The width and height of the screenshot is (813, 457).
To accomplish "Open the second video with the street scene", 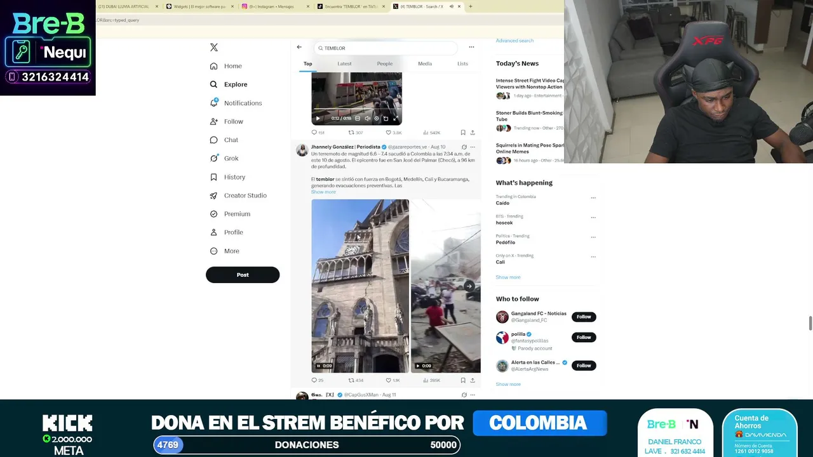I will (446, 286).
